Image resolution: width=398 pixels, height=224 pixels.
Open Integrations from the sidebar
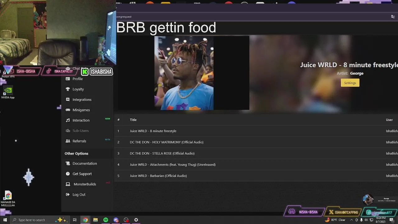pyautogui.click(x=82, y=100)
